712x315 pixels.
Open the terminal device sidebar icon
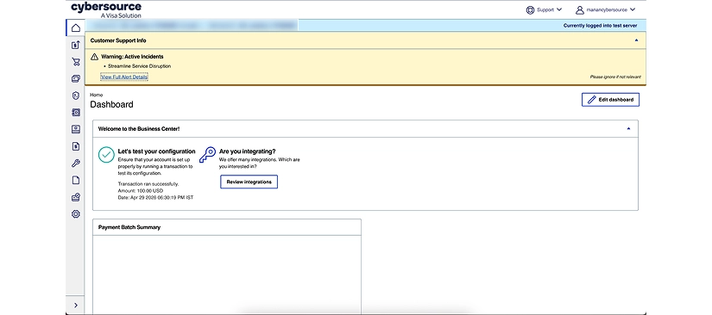pyautogui.click(x=76, y=129)
